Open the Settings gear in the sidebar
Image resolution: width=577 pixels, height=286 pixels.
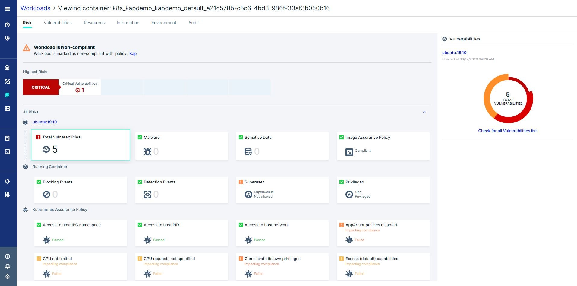pos(8,181)
